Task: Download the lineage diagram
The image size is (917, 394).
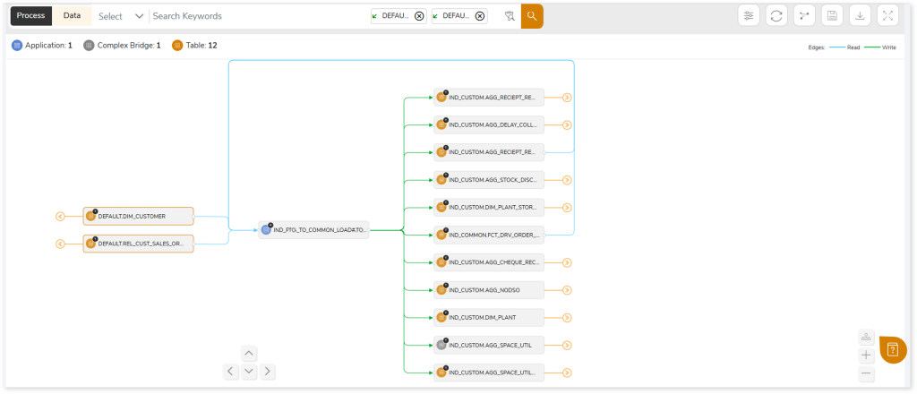Action: (x=860, y=15)
